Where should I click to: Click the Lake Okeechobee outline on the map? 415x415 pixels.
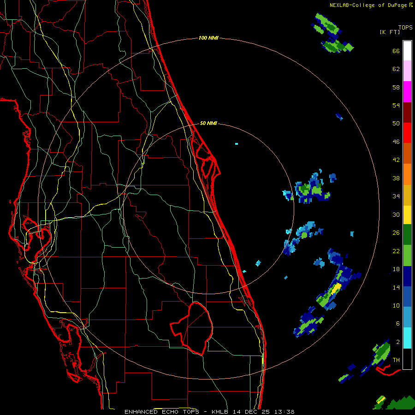point(192,328)
